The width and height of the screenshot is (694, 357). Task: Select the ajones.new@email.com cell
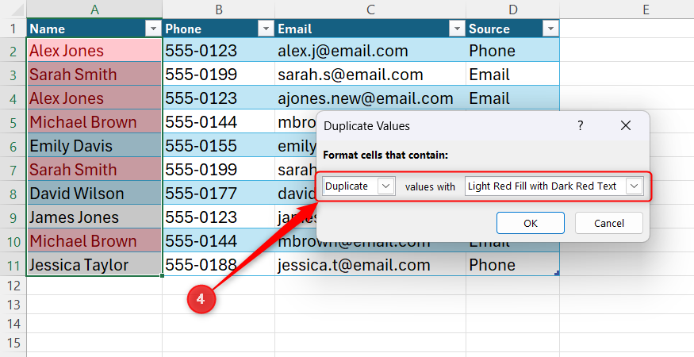(x=370, y=98)
